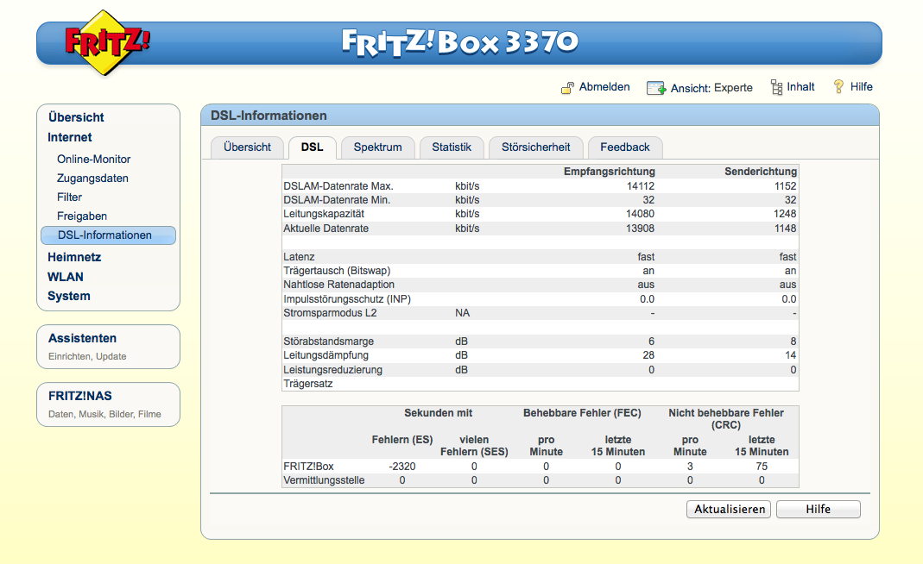Click the Nicht behebbare Fehler (CRC) header
923x564 pixels.
(726, 419)
